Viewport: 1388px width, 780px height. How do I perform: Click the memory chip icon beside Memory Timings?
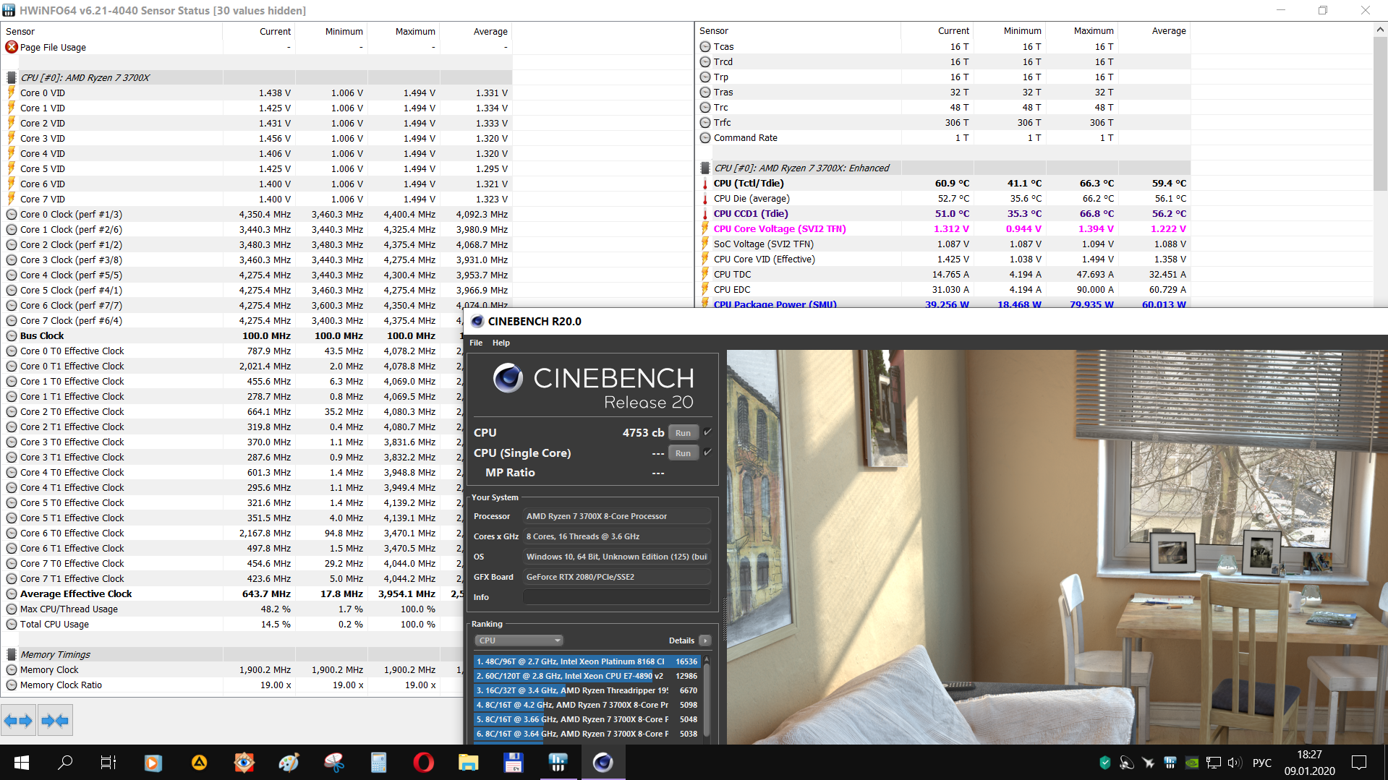click(12, 654)
